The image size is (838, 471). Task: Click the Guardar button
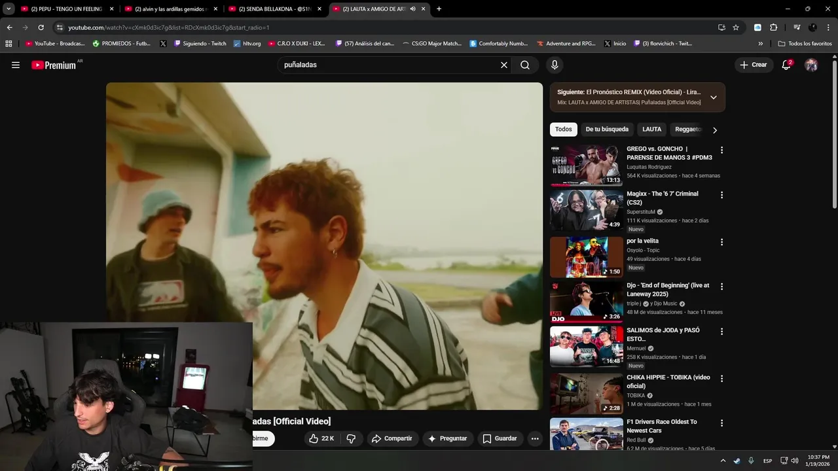500,438
